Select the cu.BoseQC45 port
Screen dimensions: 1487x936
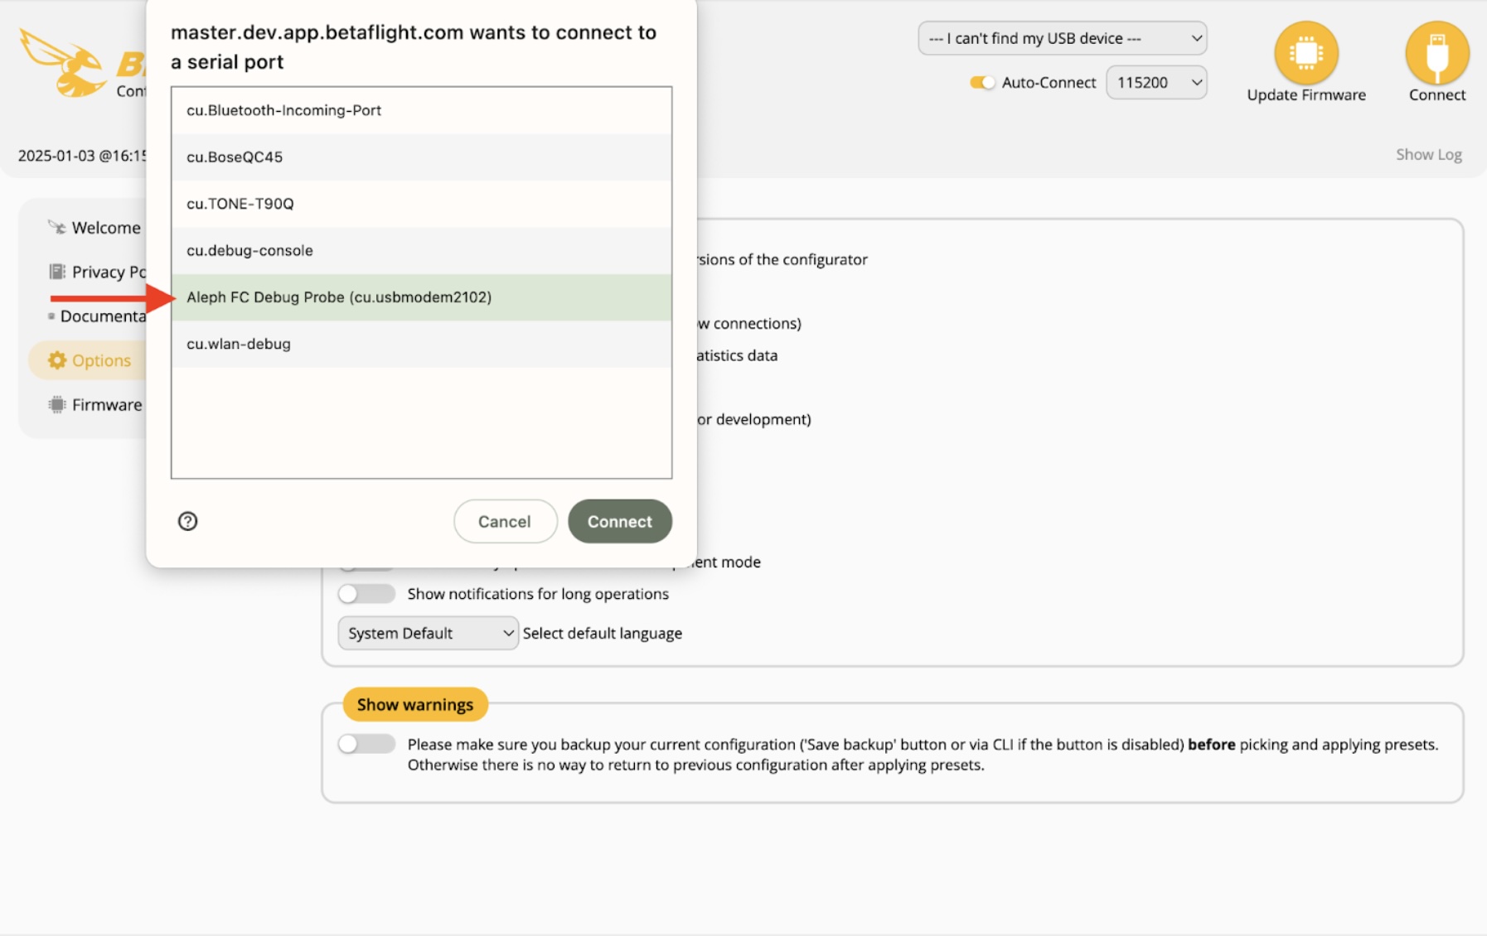pyautogui.click(x=421, y=157)
